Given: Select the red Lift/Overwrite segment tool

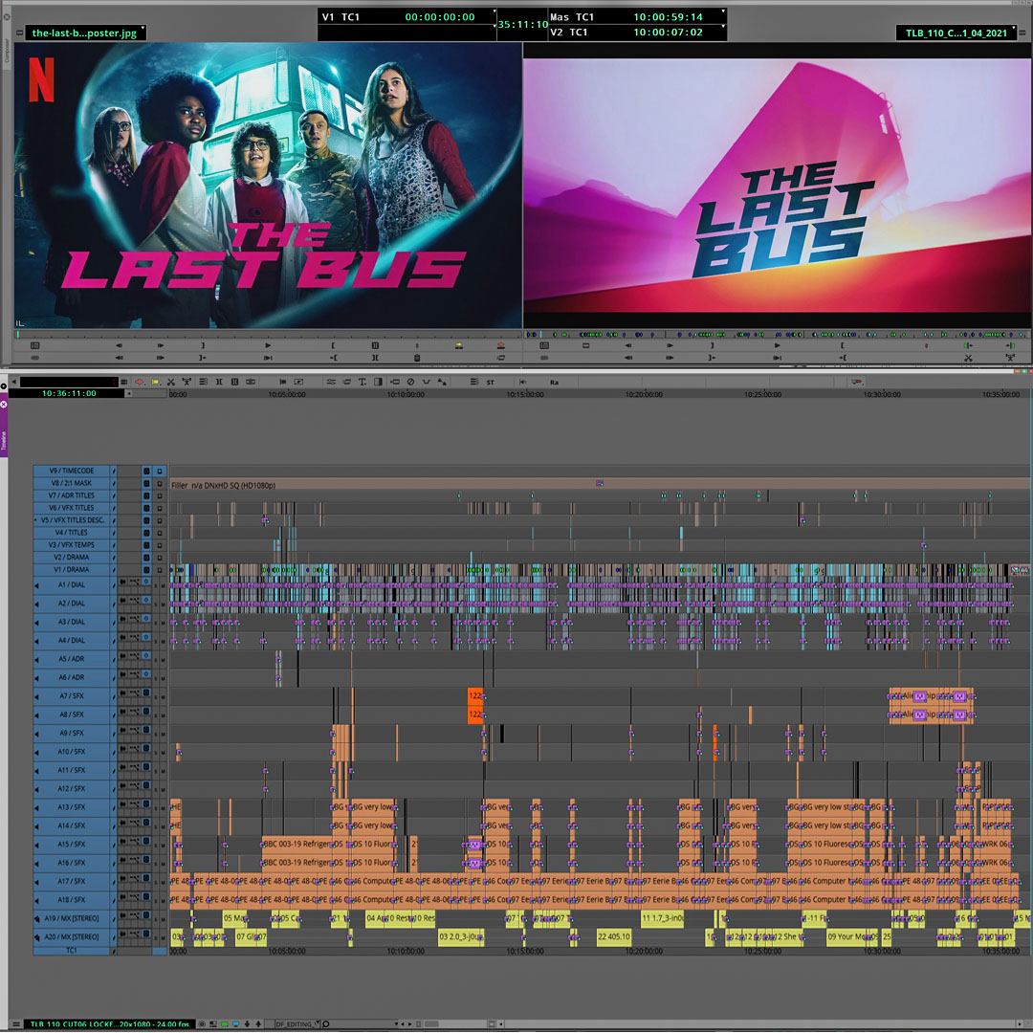Looking at the screenshot, I should pos(139,382).
